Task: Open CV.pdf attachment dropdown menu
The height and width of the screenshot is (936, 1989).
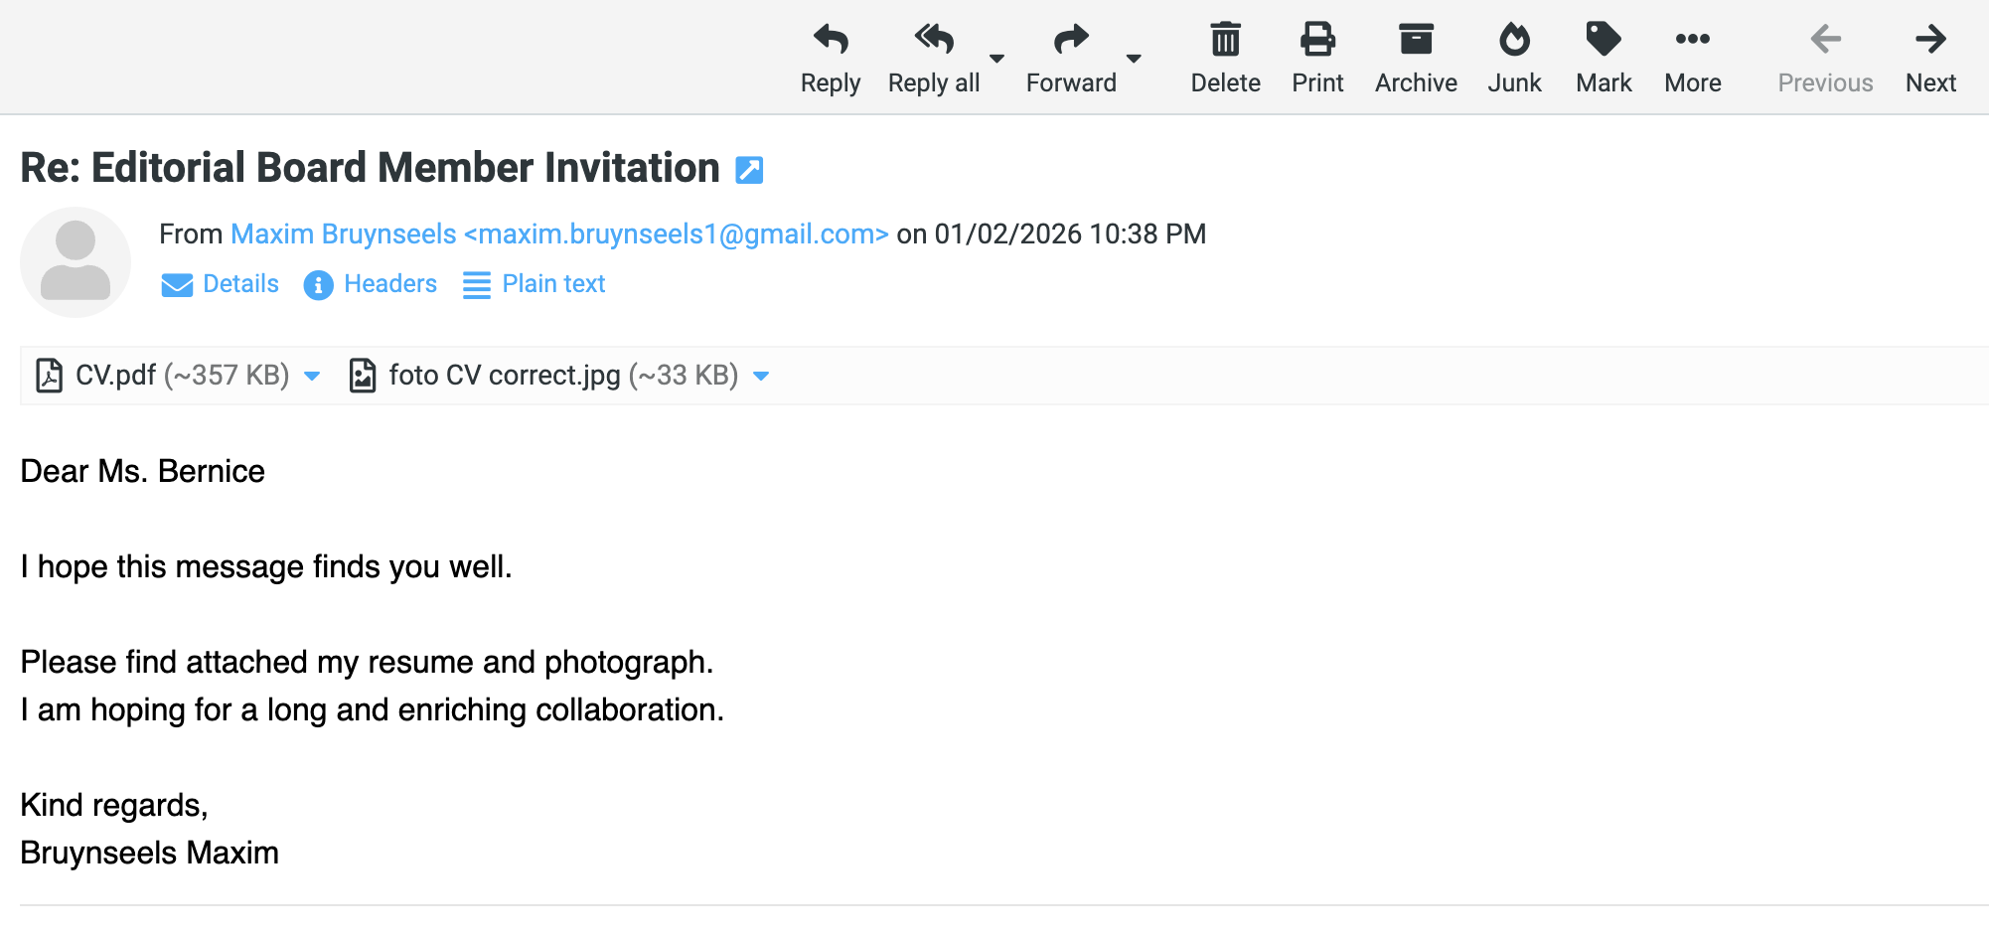Action: click(312, 376)
